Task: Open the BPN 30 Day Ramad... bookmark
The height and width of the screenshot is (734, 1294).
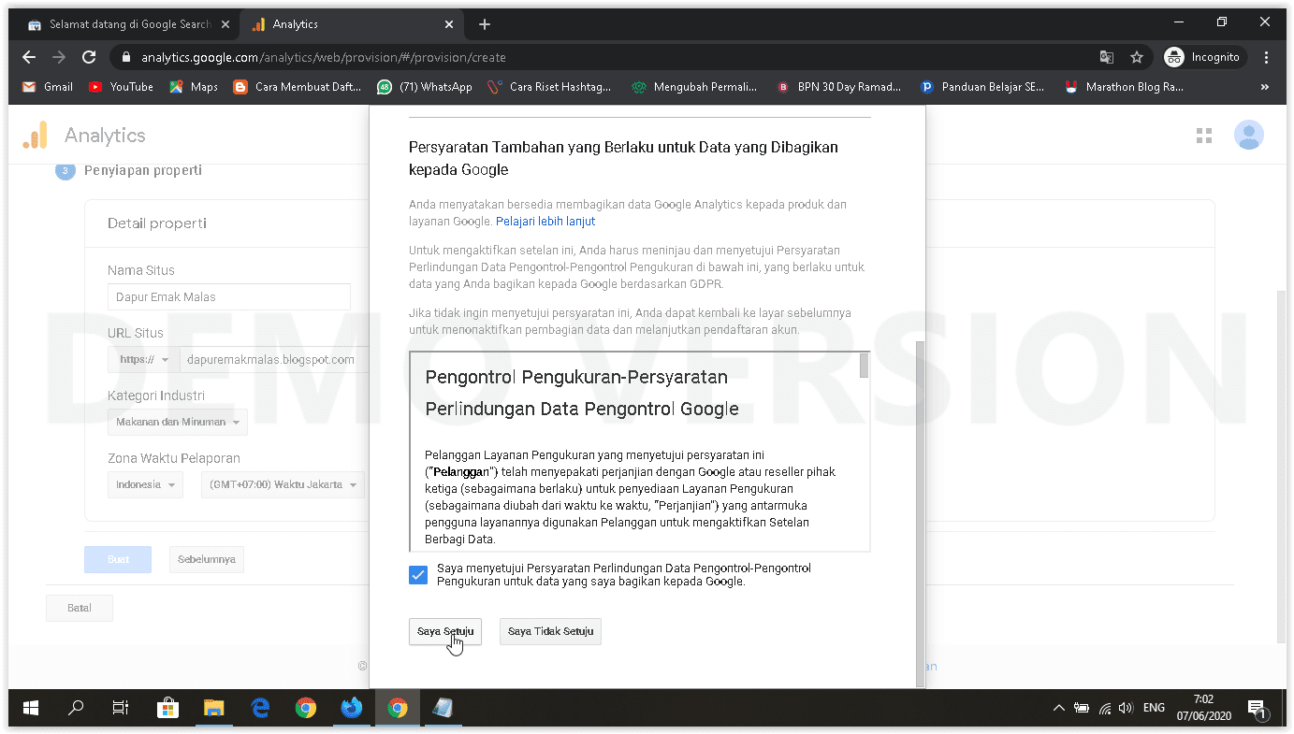Action: click(839, 87)
